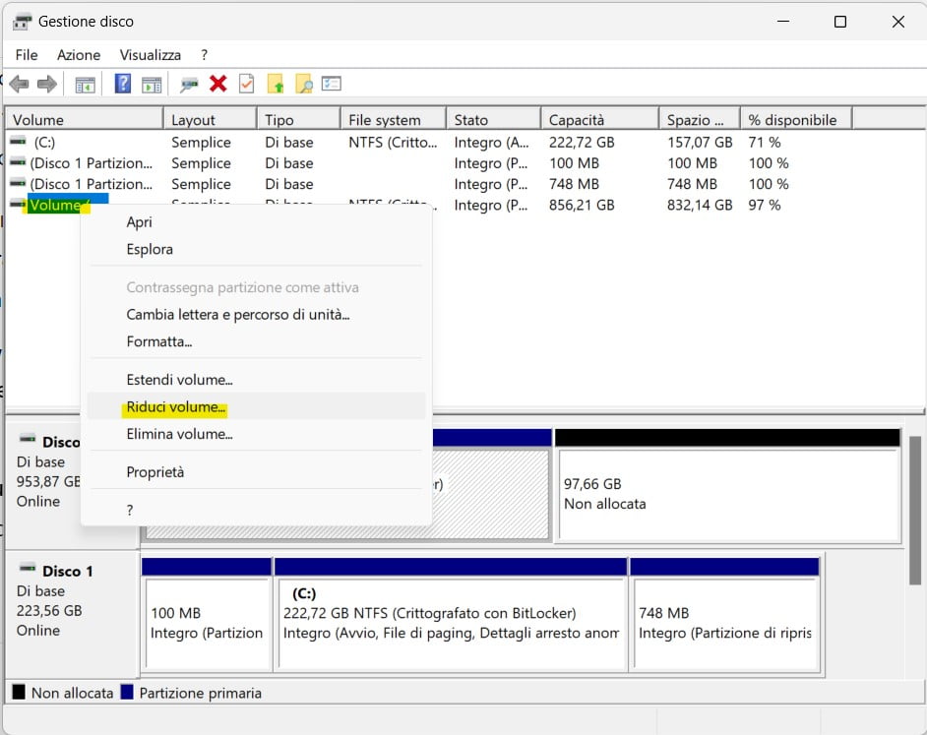Click the blue question mark help icon
This screenshot has height=735, width=927.
tap(123, 85)
